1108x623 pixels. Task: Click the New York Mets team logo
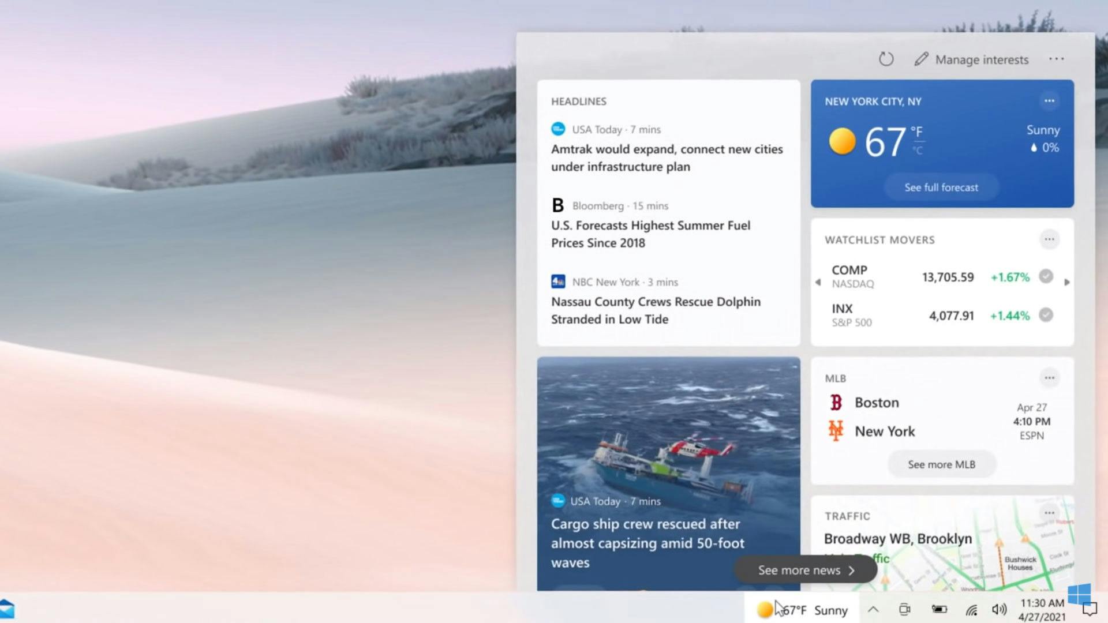(836, 430)
